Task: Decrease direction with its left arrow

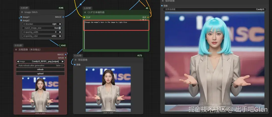Action: (24, 24)
